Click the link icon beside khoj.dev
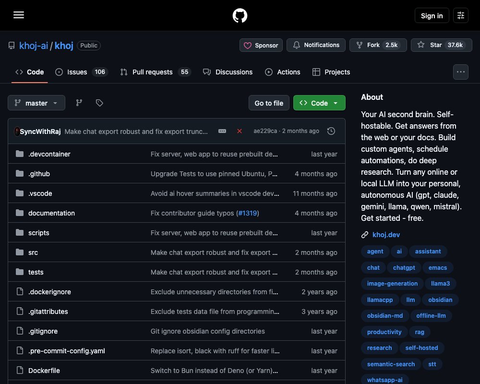480x384 pixels. coord(365,235)
